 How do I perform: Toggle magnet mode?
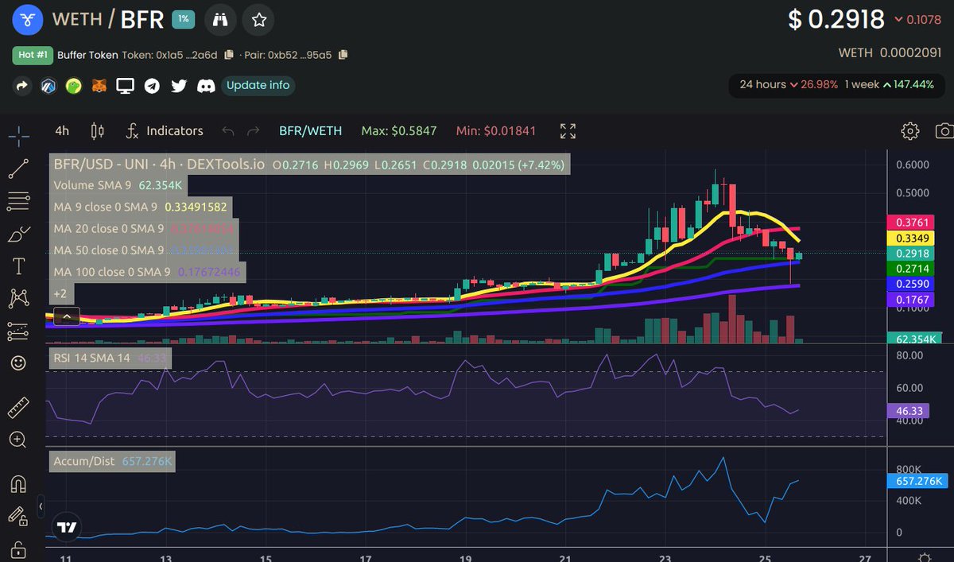[x=19, y=483]
